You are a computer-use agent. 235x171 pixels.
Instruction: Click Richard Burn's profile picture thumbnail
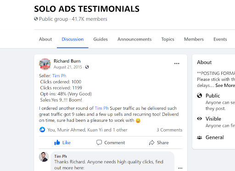(45, 64)
